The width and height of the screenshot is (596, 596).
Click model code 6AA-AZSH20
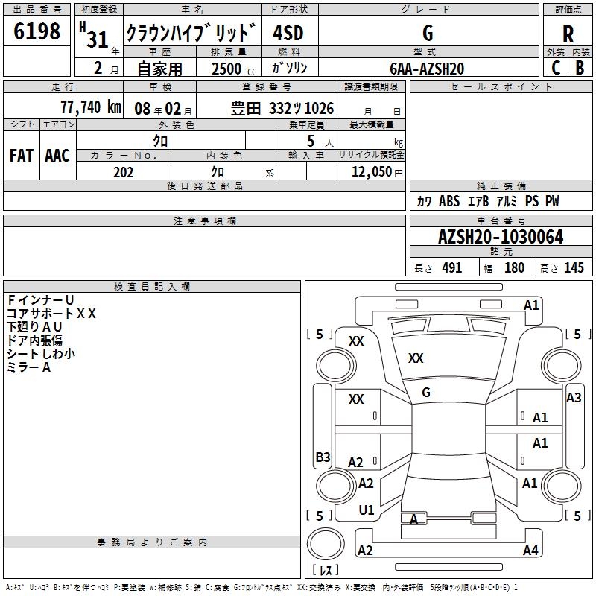coord(427,69)
